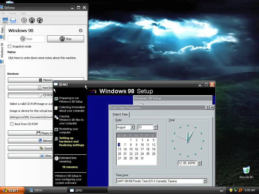Click the Memory chip icon
Viewport: 259px width, 194px height.
point(40,80)
